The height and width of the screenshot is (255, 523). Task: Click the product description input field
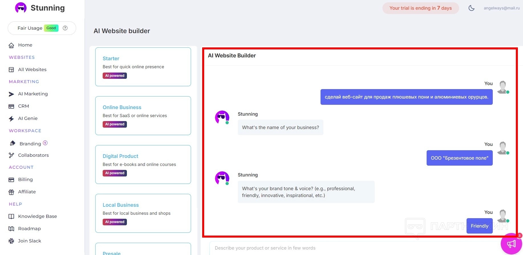pyautogui.click(x=355, y=248)
